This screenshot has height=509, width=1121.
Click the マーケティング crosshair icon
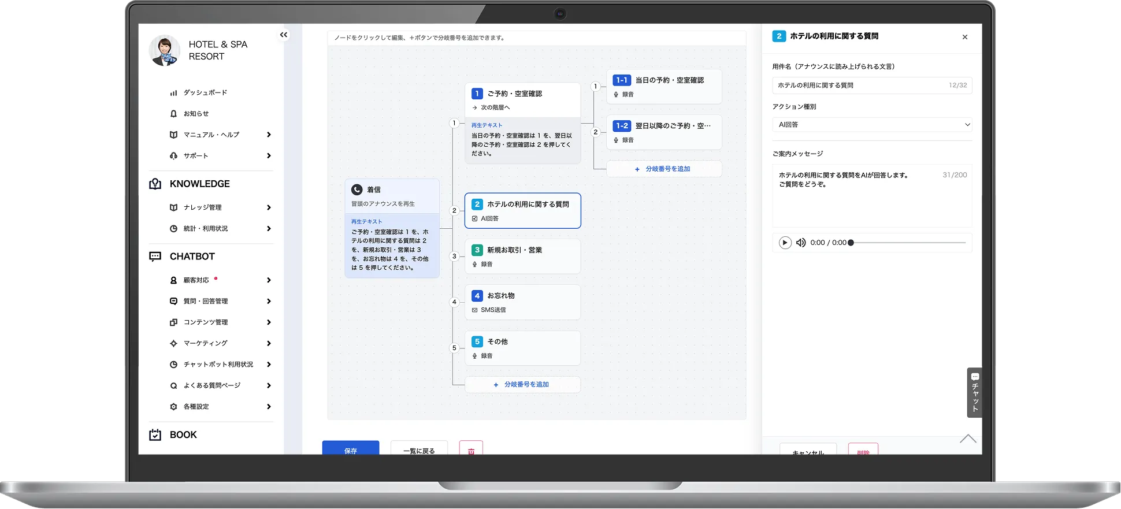173,343
